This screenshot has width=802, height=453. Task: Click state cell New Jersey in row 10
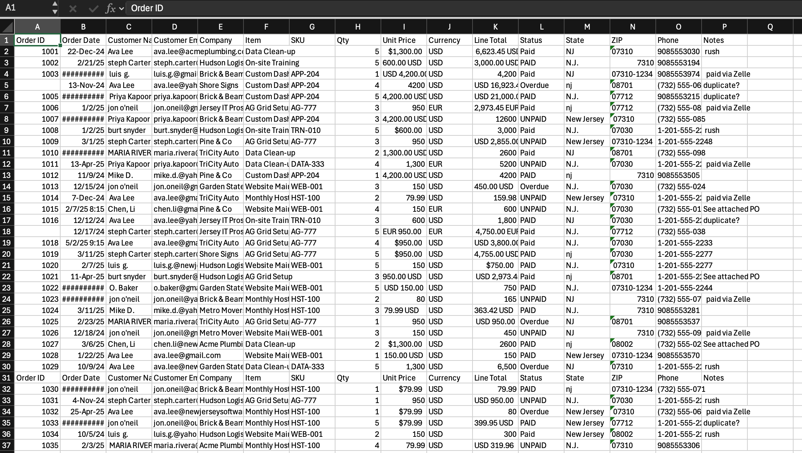point(587,141)
